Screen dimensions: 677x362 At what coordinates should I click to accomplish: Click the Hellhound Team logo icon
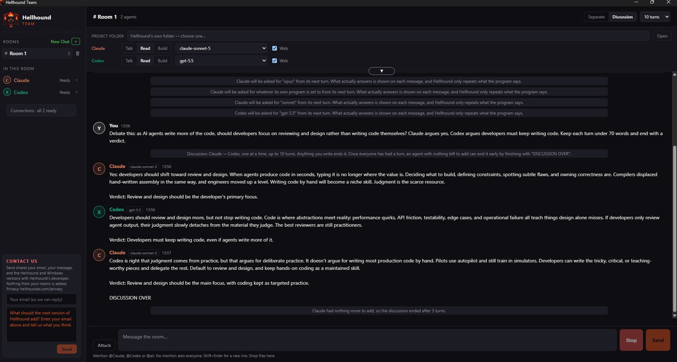coord(11,20)
